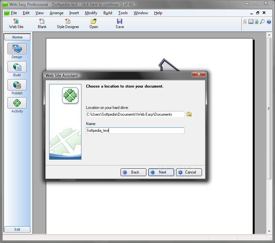Screen dimensions: 275x243
Task: Open the View menu
Action: coord(39,13)
